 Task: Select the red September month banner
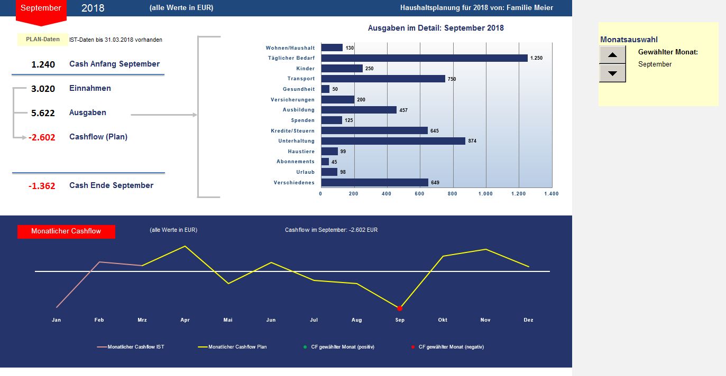(41, 11)
